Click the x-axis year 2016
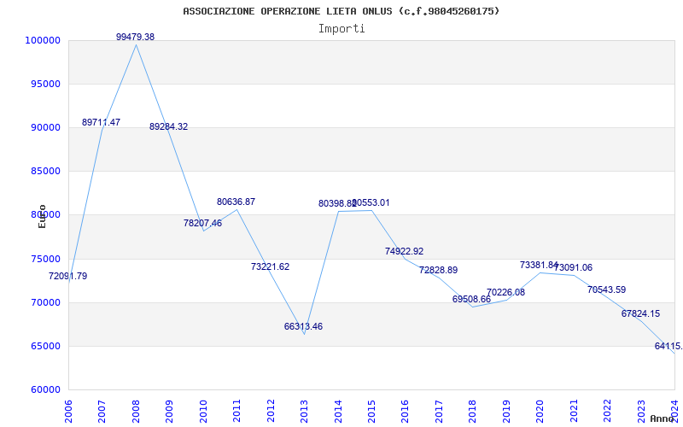683x427 pixels. point(406,411)
